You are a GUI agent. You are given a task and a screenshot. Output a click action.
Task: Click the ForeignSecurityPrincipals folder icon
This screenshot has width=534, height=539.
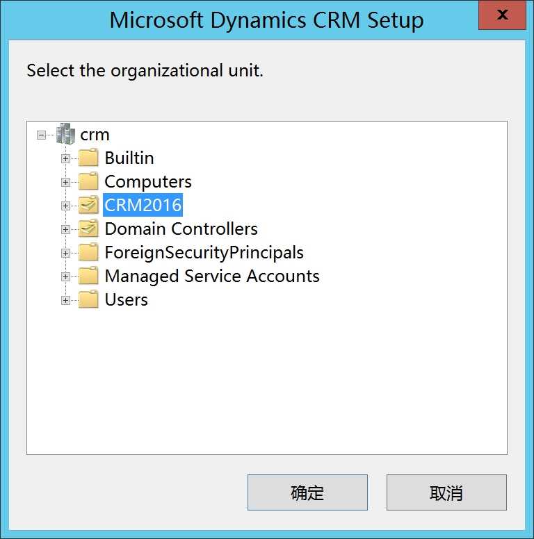[88, 252]
